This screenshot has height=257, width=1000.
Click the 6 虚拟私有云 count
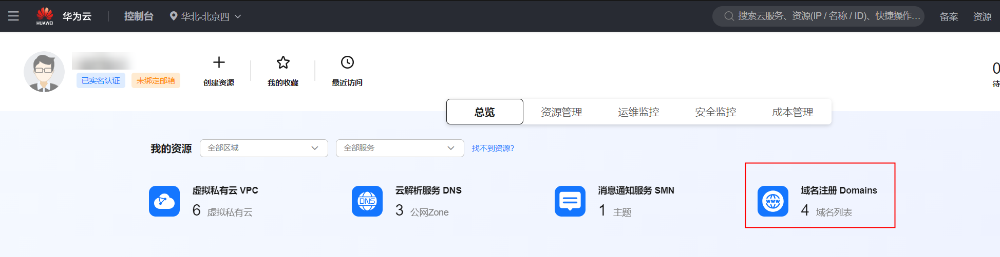pyautogui.click(x=222, y=210)
